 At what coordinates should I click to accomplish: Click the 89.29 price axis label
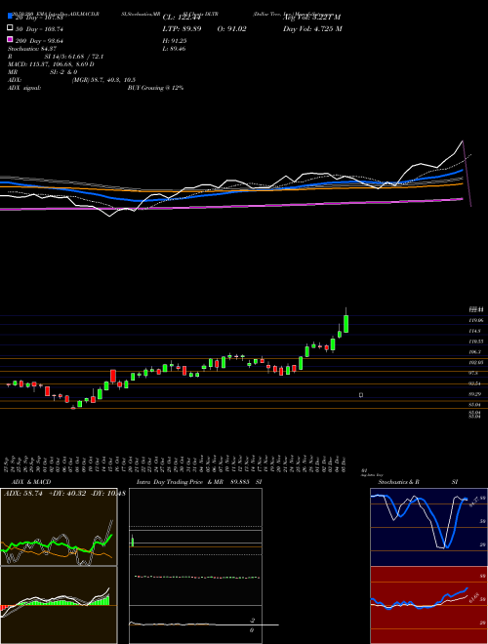tap(475, 394)
